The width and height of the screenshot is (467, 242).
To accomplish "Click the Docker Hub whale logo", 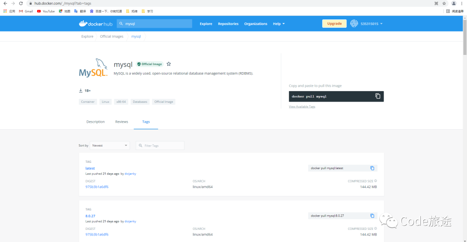I will click(96, 23).
